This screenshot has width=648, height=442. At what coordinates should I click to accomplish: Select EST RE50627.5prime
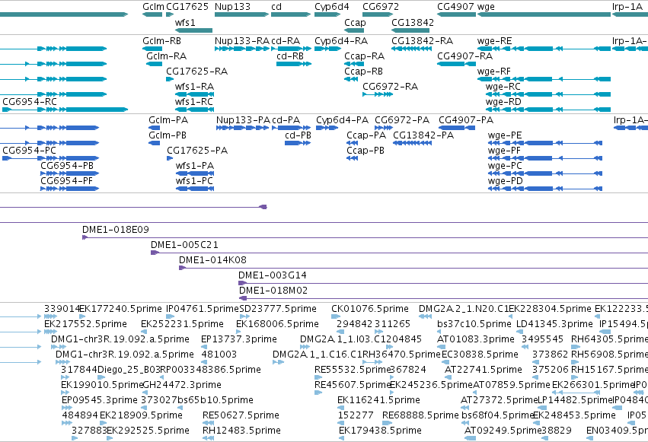pos(241,415)
